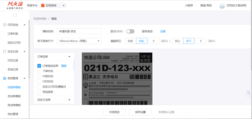Open 发货记录 in the sidebar
The width and height of the screenshot is (252, 119).
tap(13, 69)
